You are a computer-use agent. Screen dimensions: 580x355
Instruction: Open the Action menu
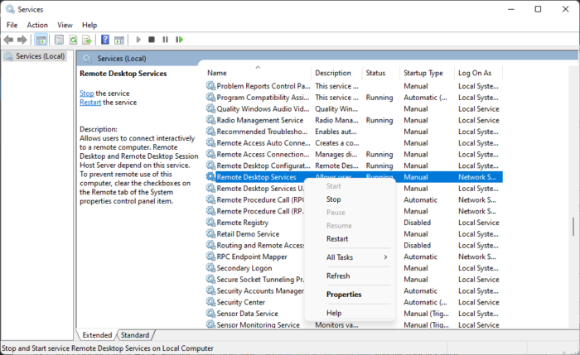click(x=37, y=25)
